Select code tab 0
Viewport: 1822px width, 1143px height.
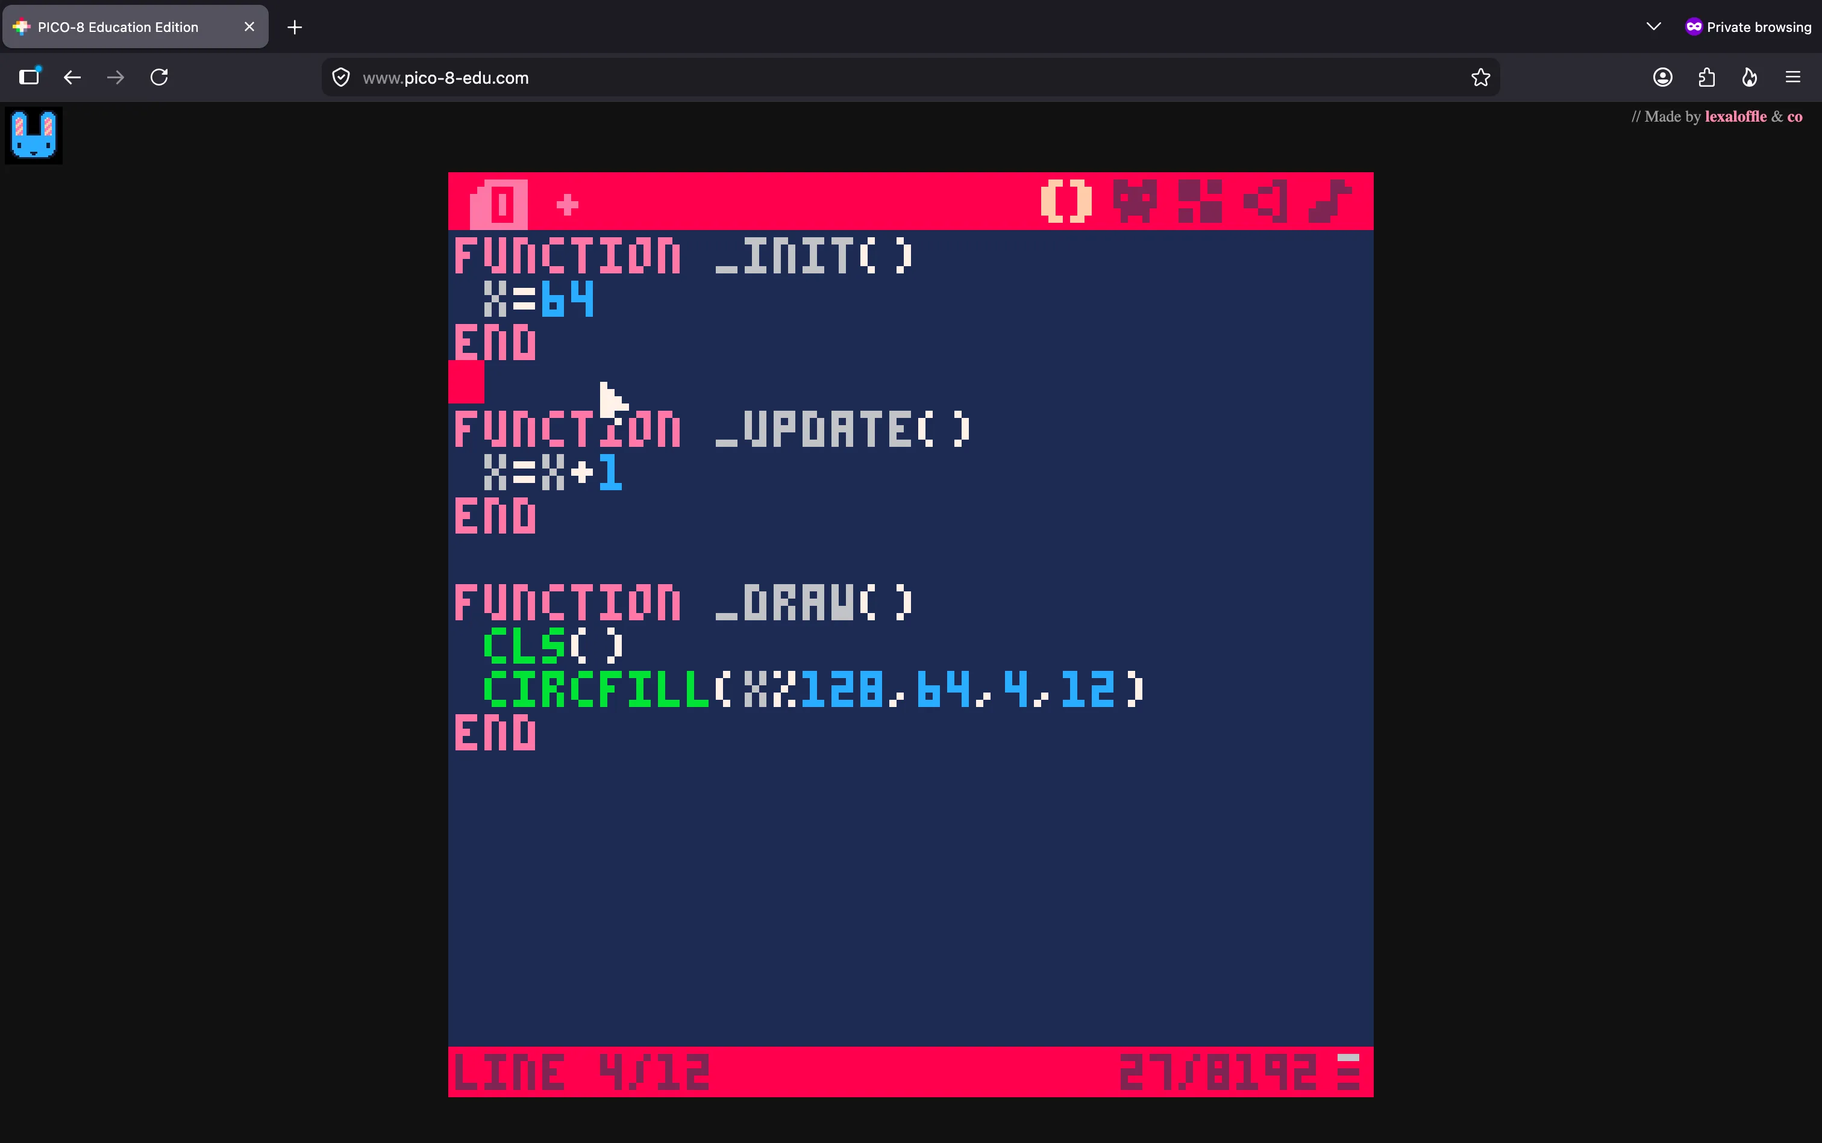pos(499,204)
